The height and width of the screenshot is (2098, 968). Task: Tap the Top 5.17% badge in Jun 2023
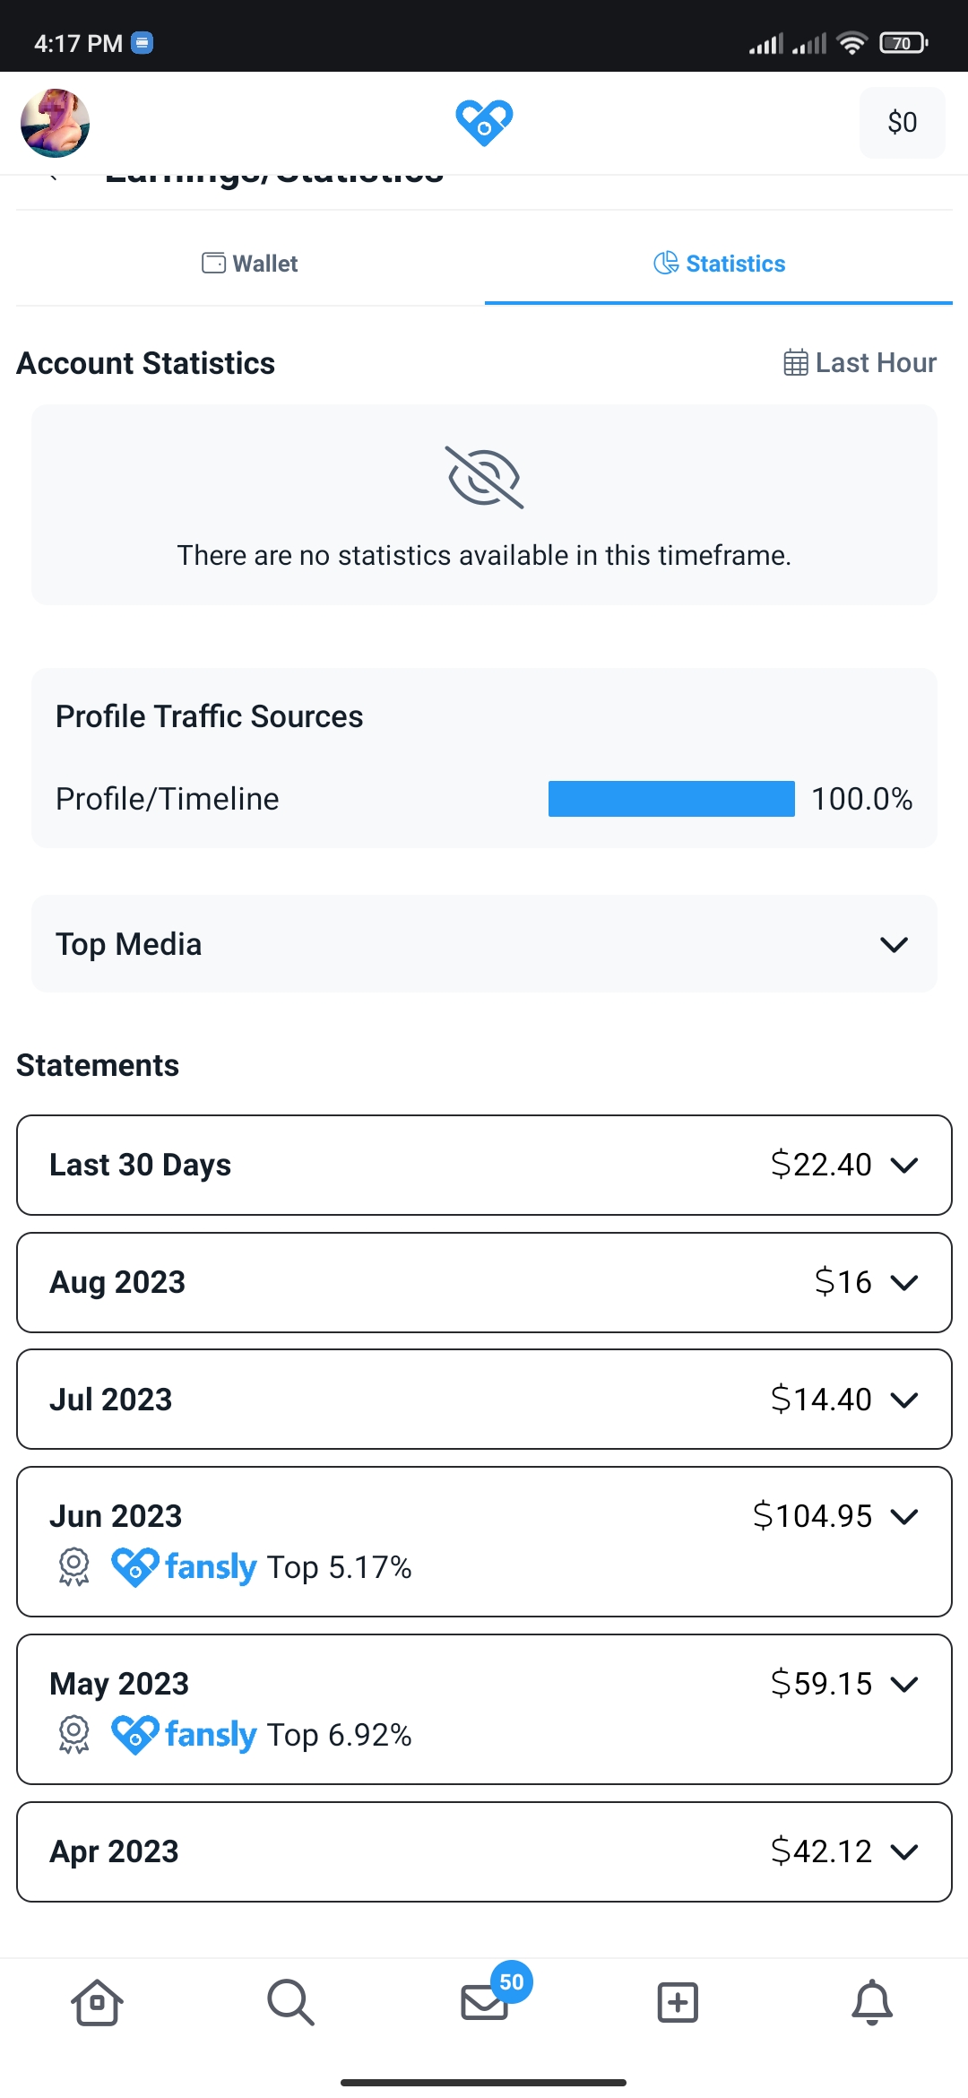260,1567
